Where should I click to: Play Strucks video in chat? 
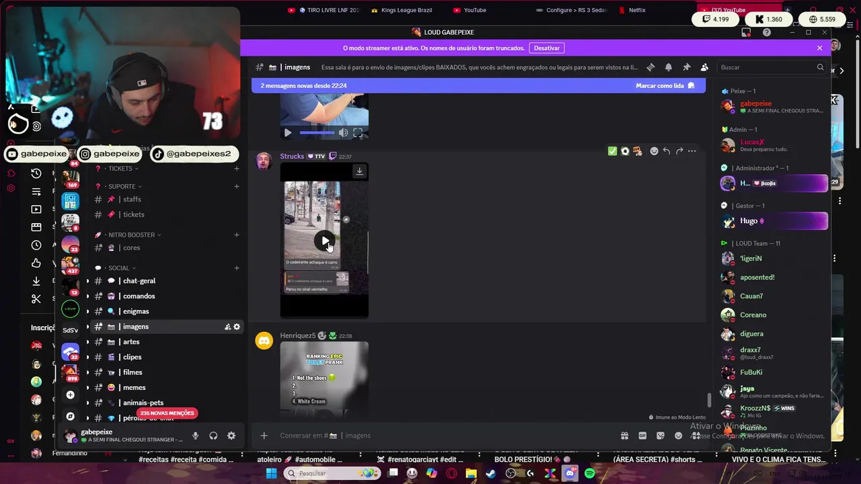point(325,241)
